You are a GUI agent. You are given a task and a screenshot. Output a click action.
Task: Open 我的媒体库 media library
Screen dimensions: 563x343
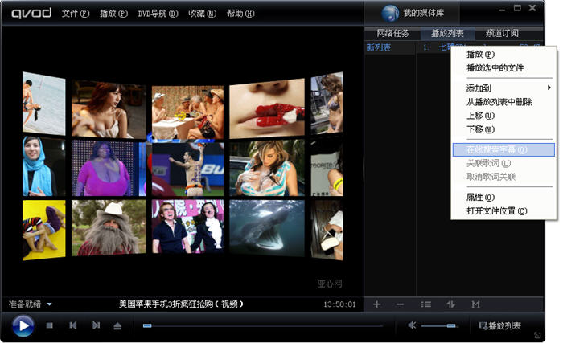413,14
